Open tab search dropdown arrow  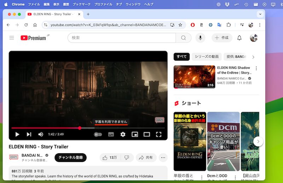pos(260,14)
